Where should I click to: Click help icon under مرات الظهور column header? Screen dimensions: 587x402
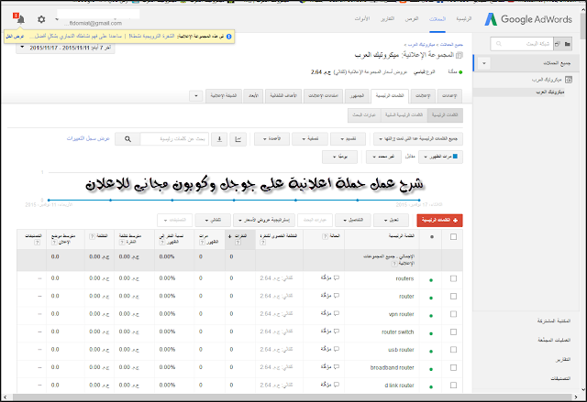click(202, 243)
